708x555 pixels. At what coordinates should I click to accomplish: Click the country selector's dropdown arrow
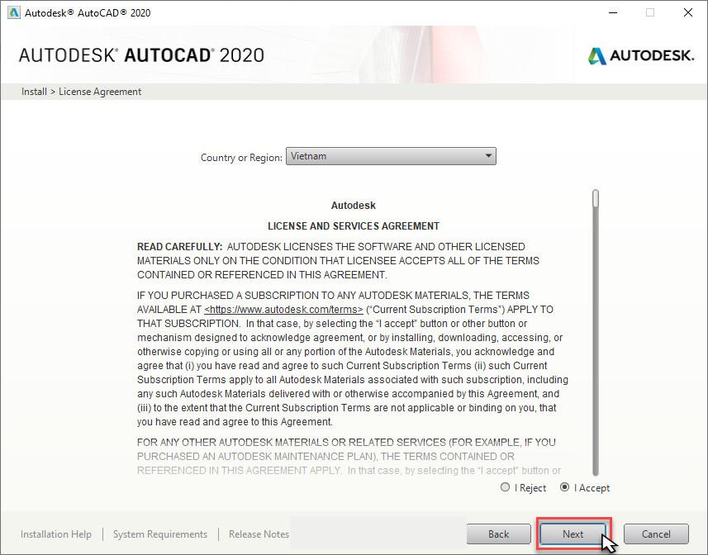point(487,155)
